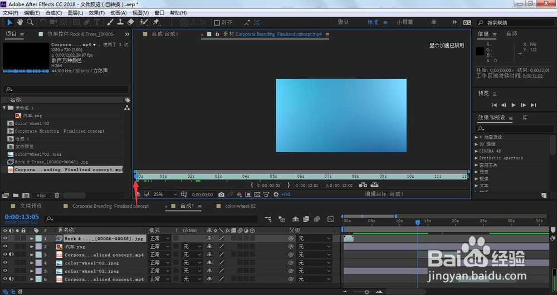Click ripple insert edit icon
Screen dimensions: 557x295
point(363,184)
